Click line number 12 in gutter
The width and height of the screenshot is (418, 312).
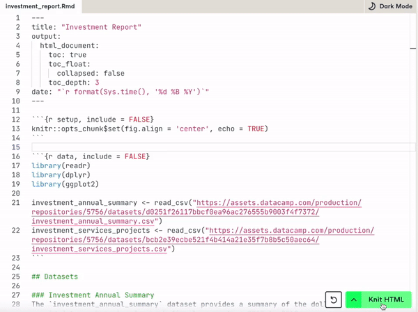coord(16,120)
